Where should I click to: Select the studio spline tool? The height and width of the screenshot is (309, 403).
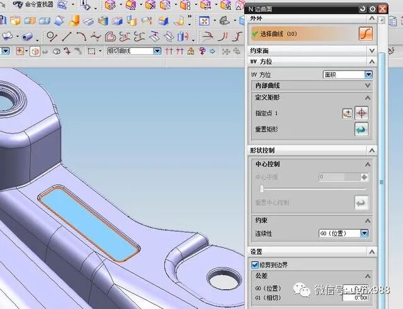[x=96, y=37]
